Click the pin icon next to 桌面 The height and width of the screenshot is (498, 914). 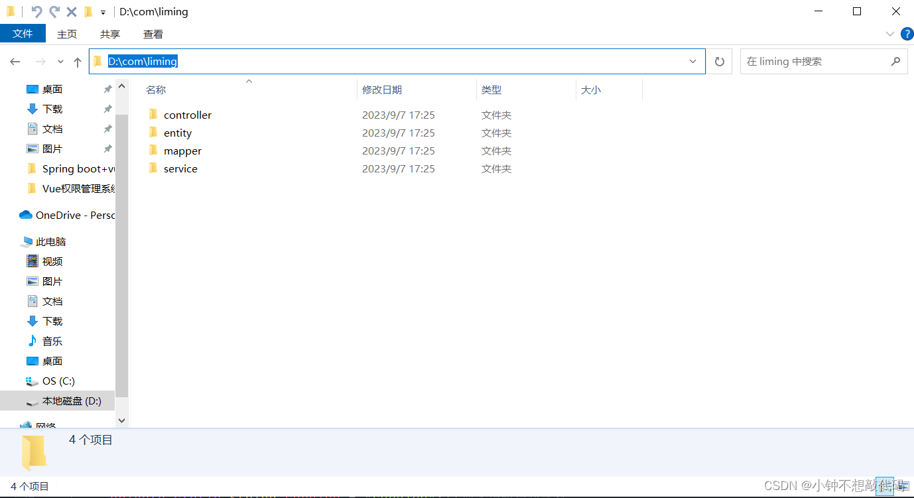click(x=107, y=89)
